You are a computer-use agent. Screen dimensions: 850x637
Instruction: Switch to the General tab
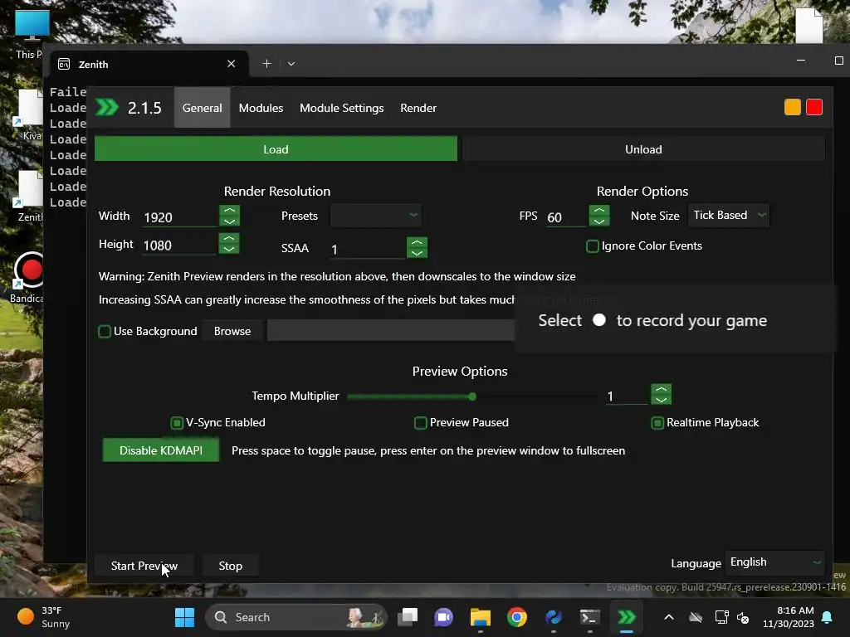coord(203,108)
